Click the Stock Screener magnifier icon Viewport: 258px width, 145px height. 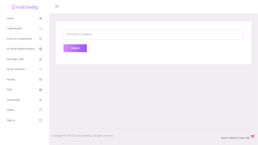coord(40,69)
